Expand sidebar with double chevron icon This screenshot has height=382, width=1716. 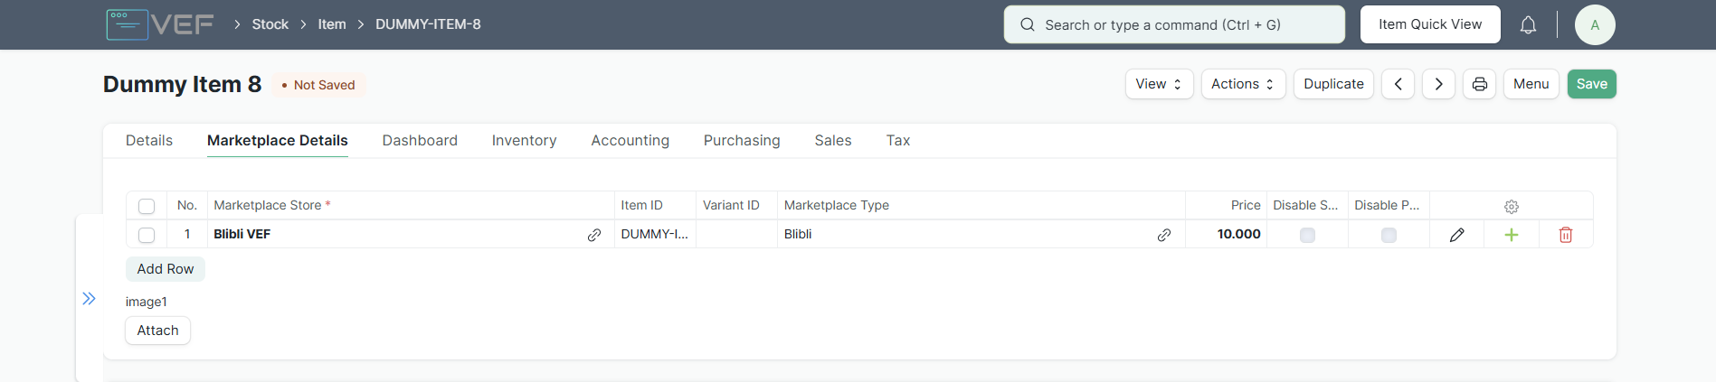pyautogui.click(x=89, y=299)
